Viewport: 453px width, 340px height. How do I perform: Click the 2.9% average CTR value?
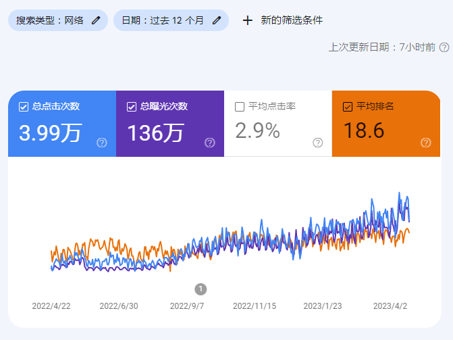click(x=257, y=131)
